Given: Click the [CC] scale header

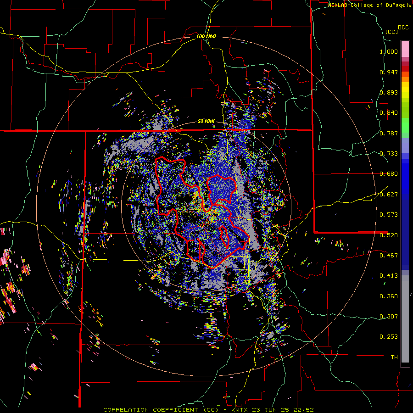Looking at the screenshot, I should pyautogui.click(x=392, y=32).
